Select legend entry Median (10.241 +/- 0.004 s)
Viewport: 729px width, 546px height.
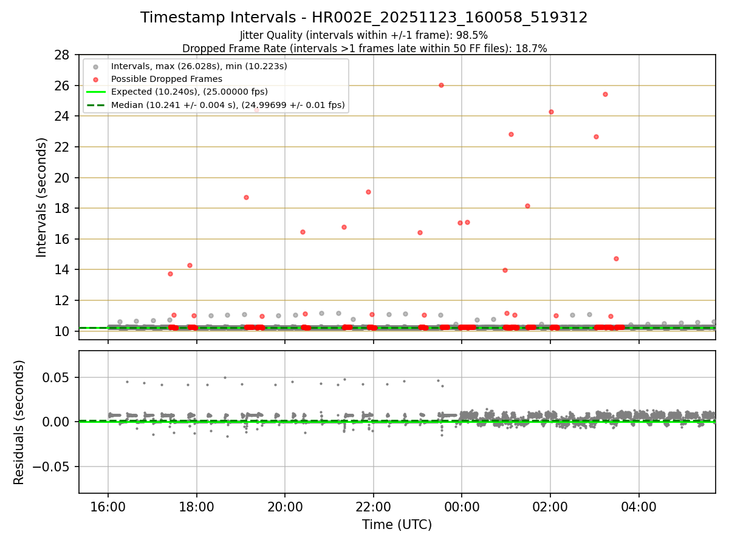click(228, 105)
